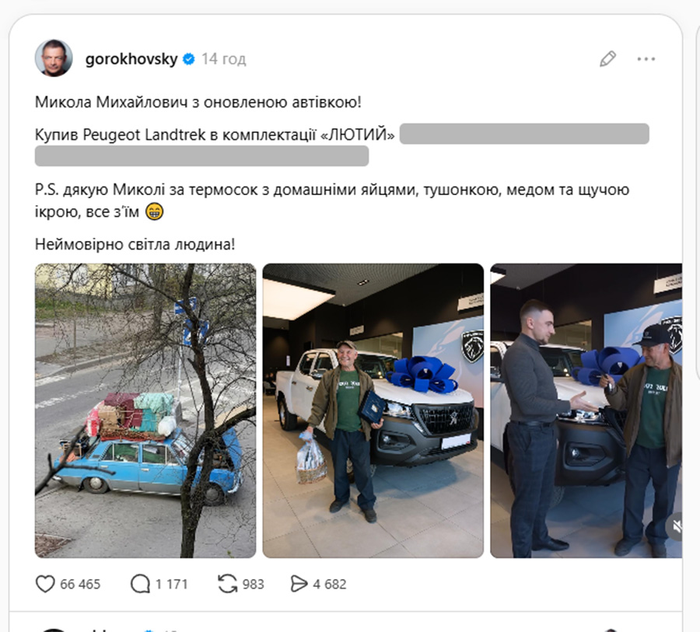Click the repost arrows icon
The height and width of the screenshot is (632, 700).
tap(228, 584)
